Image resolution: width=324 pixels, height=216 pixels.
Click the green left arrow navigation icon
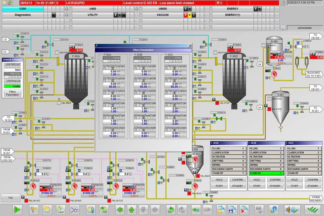coord(120,210)
